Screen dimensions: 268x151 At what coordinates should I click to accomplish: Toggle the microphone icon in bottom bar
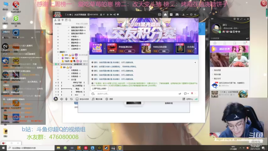pyautogui.click(x=66, y=99)
